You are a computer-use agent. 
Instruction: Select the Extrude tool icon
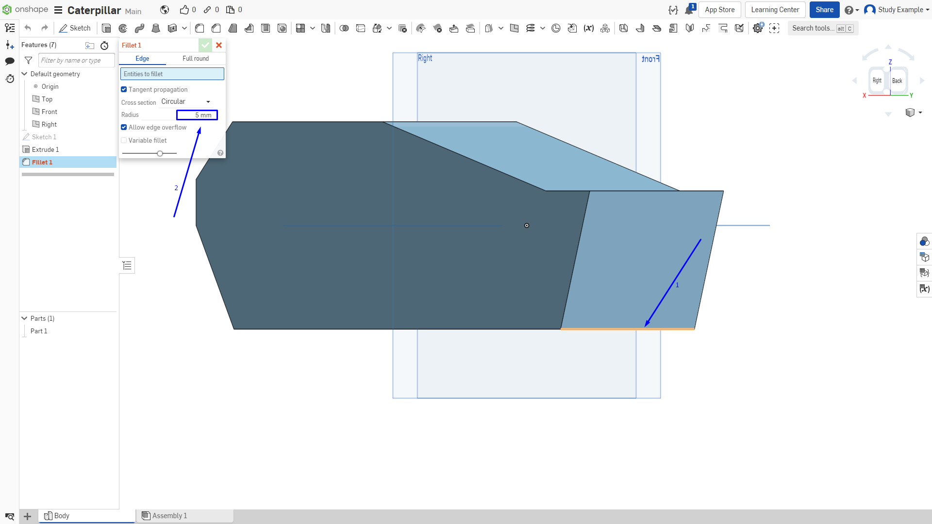[106, 28]
